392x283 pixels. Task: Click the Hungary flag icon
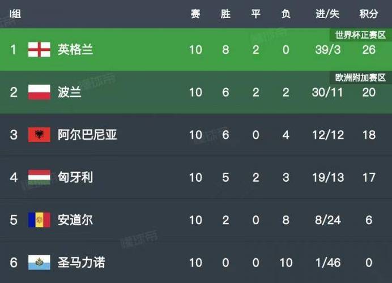[39, 177]
